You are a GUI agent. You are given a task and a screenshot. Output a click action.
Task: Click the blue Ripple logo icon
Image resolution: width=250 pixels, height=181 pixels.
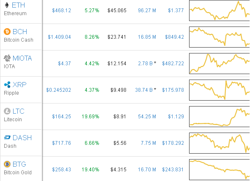(7, 85)
